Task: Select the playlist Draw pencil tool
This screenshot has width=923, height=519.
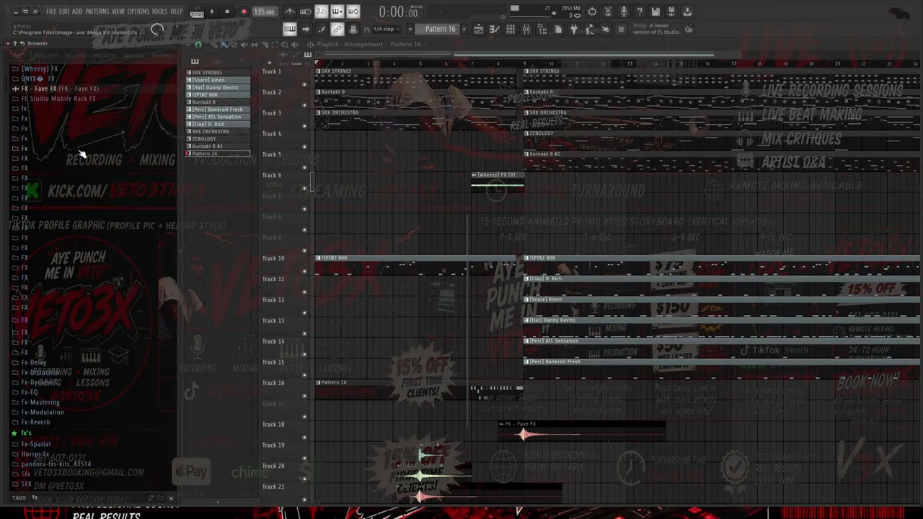Action: [214, 45]
